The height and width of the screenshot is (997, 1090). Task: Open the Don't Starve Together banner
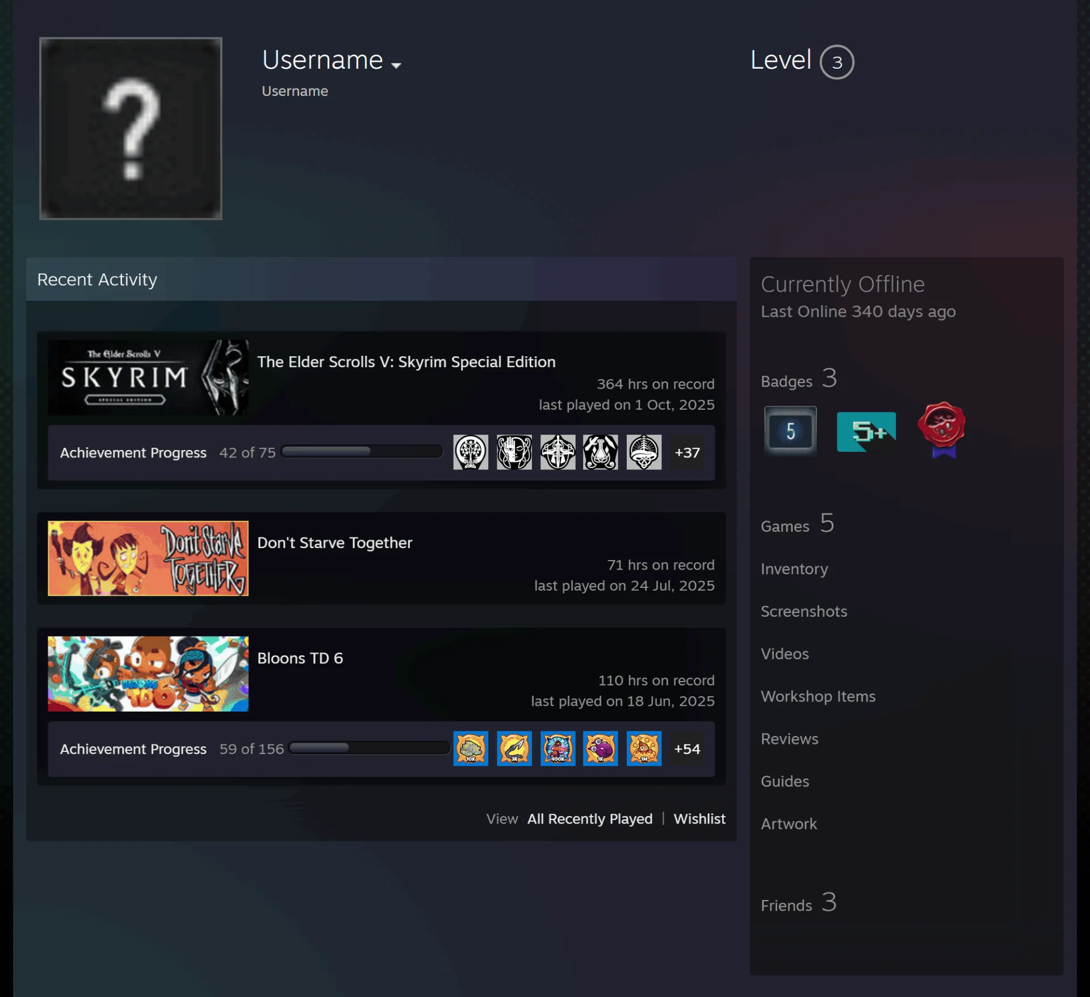coord(148,558)
